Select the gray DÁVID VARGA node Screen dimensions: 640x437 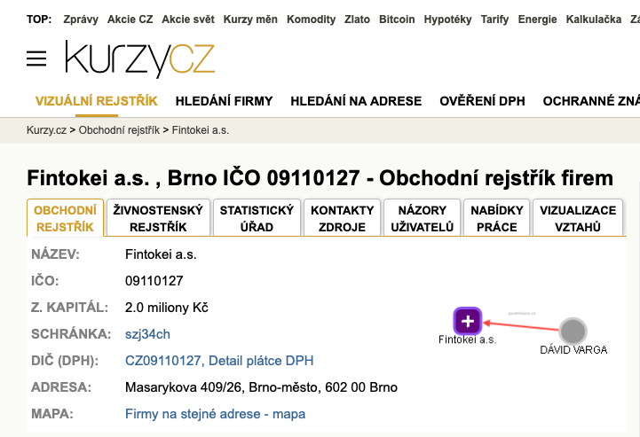[573, 331]
